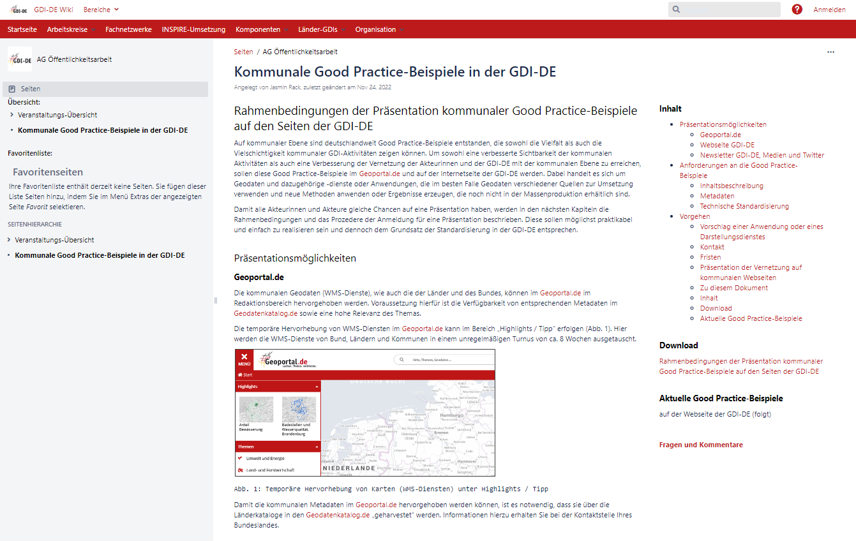Expand Veranstaltungs-Übersicht in Seitenhierarchie tree

coord(9,240)
